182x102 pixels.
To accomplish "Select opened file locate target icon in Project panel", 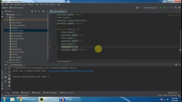I will click(x=32, y=11).
